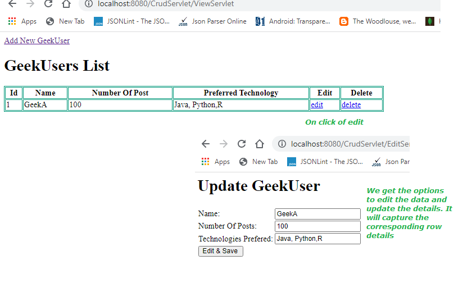Reload the ViewServlet page
Image resolution: width=463 pixels, height=292 pixels.
[48, 3]
